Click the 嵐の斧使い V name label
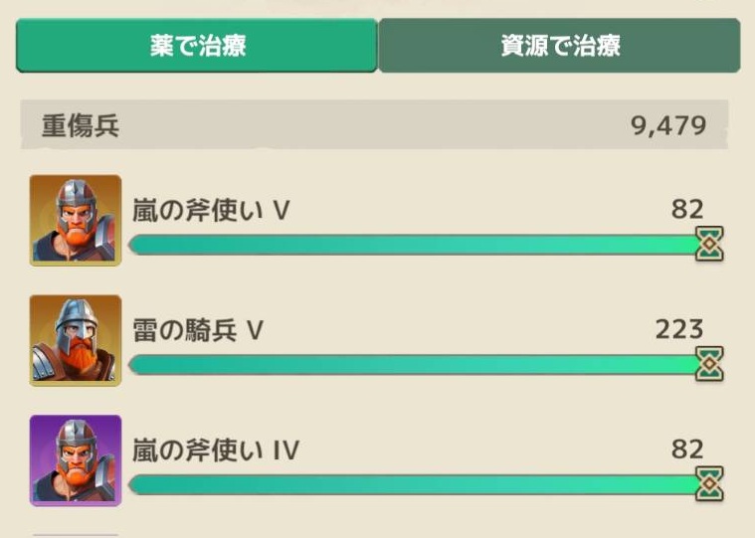 (211, 210)
